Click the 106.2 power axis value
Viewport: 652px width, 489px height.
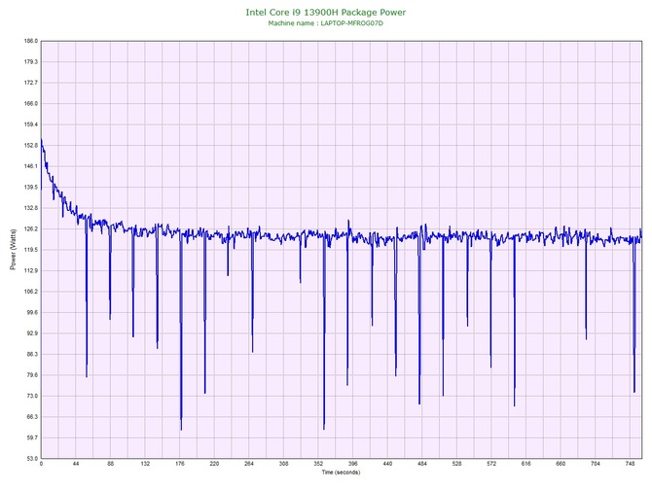click(x=31, y=292)
